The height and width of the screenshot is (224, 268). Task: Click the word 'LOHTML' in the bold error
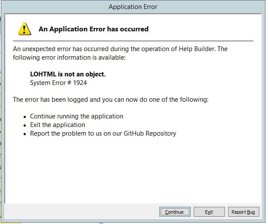[x=43, y=74]
